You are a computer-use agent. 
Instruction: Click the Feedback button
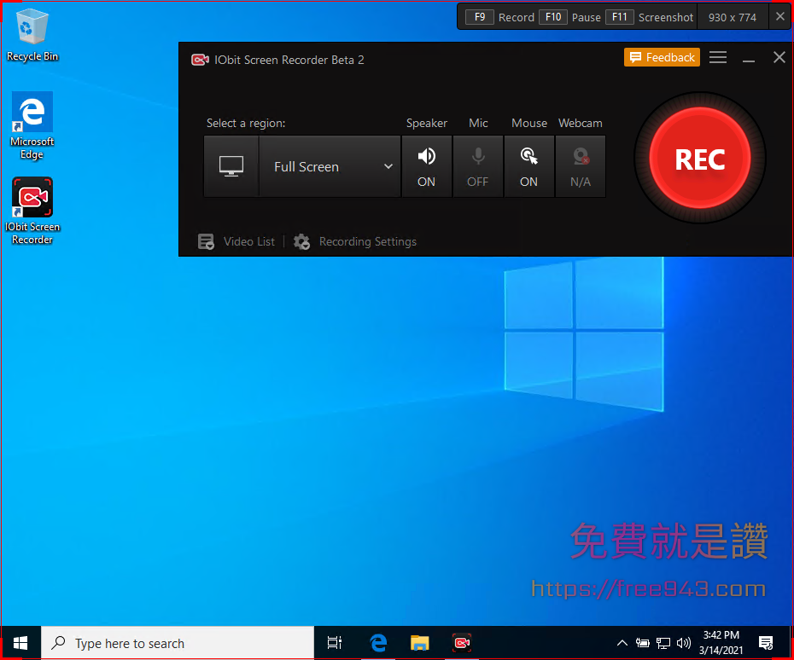click(x=662, y=57)
